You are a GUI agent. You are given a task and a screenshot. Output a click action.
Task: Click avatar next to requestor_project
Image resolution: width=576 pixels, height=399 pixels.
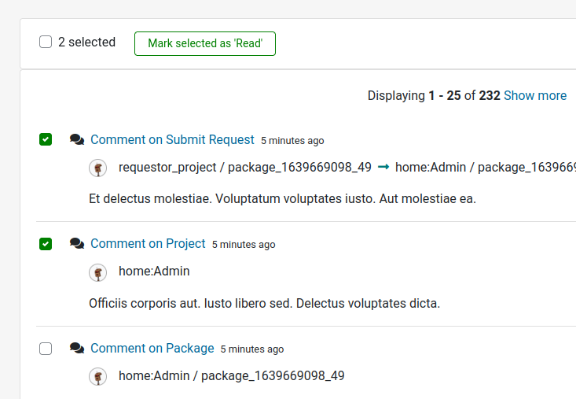pos(97,168)
